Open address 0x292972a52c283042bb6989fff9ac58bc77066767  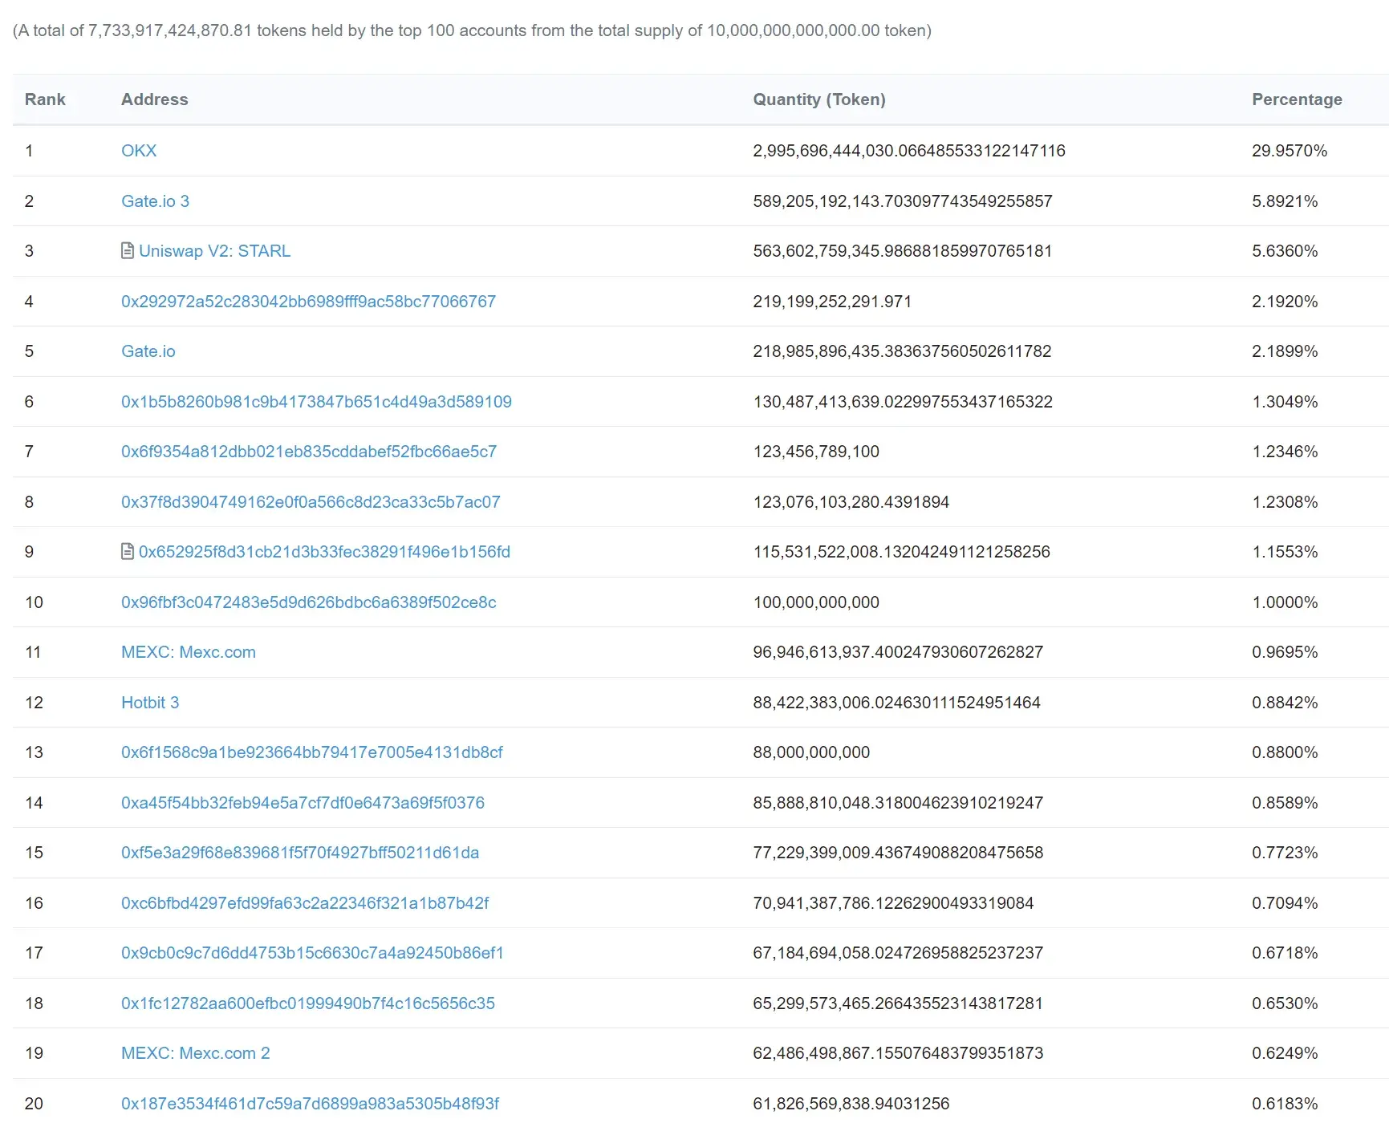(x=308, y=302)
